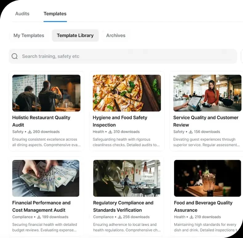Click Financial Performance and Cost Management Audit title
This screenshot has height=238, width=243.
41,206
